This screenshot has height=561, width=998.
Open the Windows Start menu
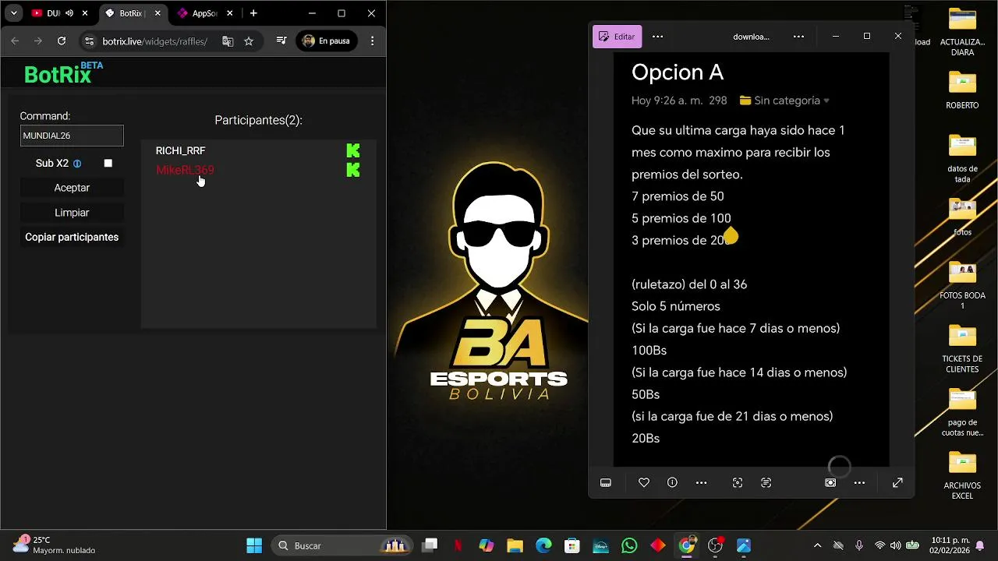pyautogui.click(x=254, y=545)
